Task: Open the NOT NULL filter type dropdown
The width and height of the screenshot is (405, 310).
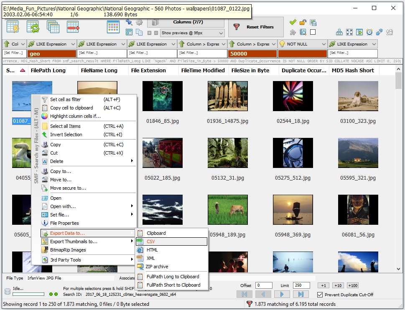Action: pyautogui.click(x=302, y=44)
